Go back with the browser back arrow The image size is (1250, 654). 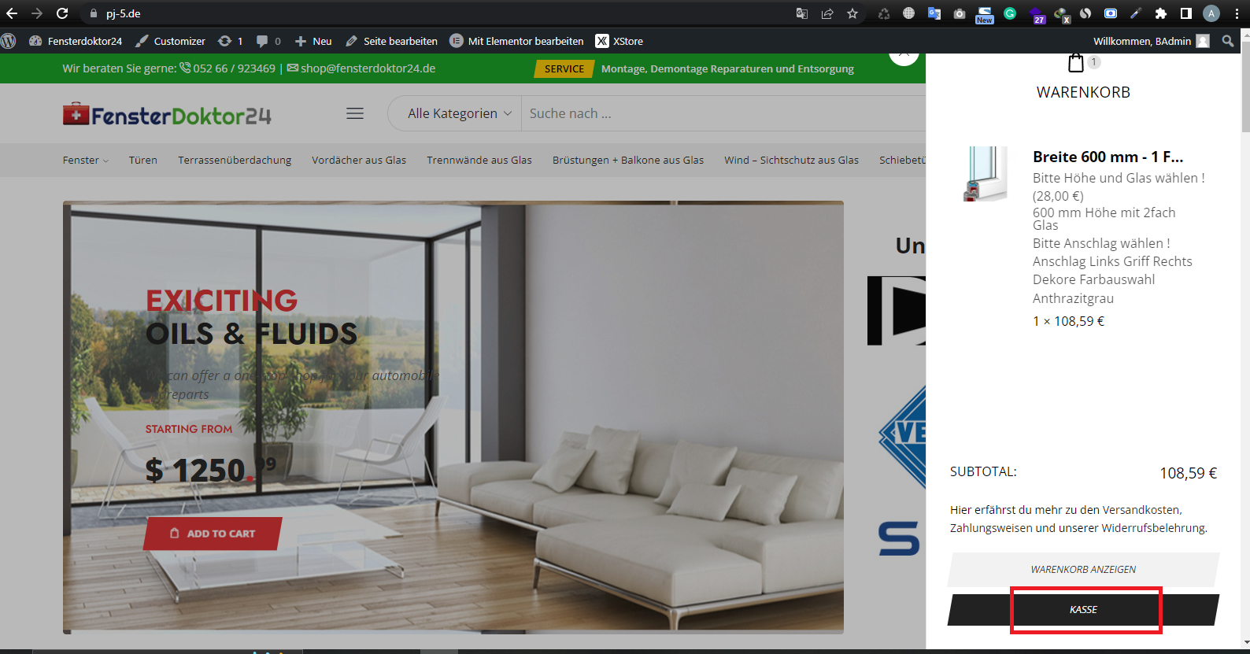pos(12,13)
